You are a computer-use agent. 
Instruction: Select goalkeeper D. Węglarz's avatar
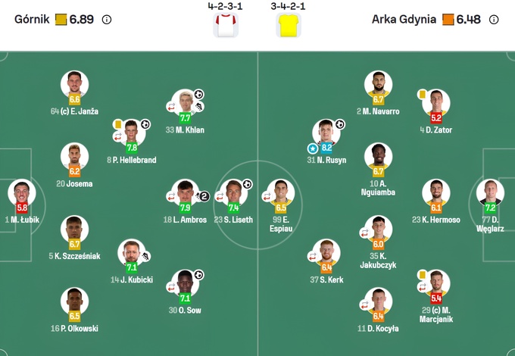[x=489, y=192]
